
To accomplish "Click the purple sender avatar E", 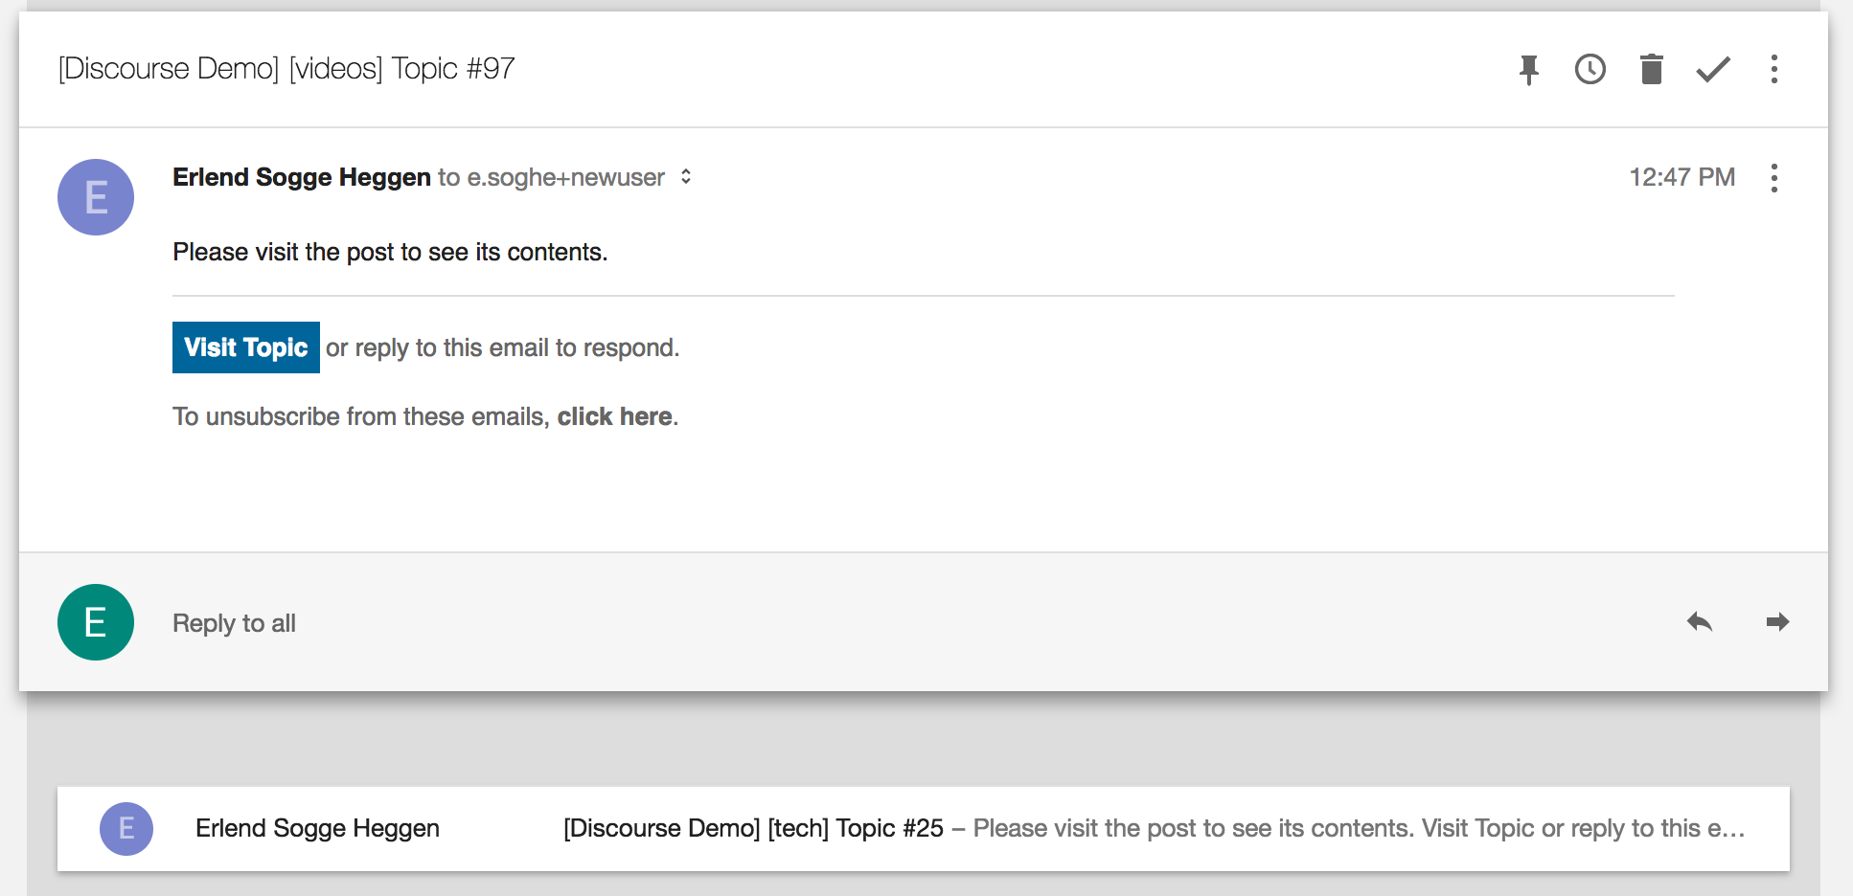I will pyautogui.click(x=96, y=197).
